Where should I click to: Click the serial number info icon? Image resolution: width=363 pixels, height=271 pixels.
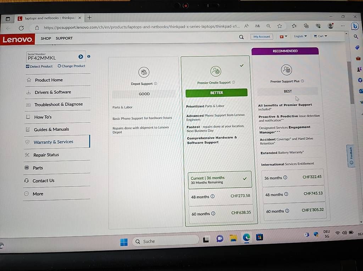[x=89, y=56]
